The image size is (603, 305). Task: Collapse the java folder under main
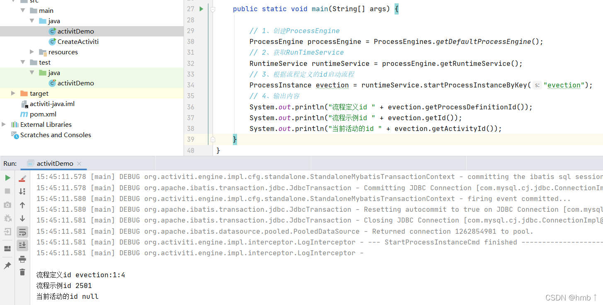pyautogui.click(x=32, y=21)
